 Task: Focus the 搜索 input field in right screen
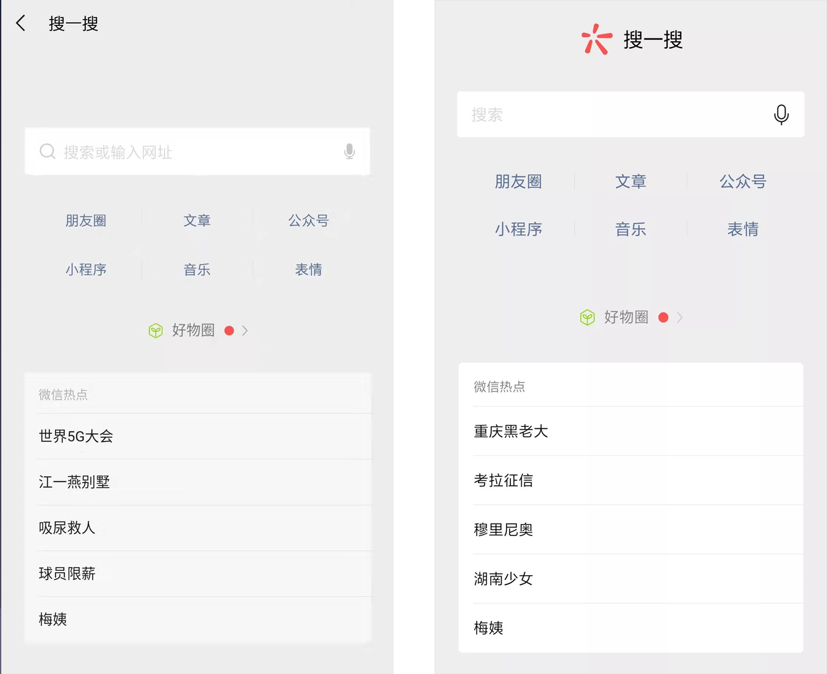[x=630, y=115]
